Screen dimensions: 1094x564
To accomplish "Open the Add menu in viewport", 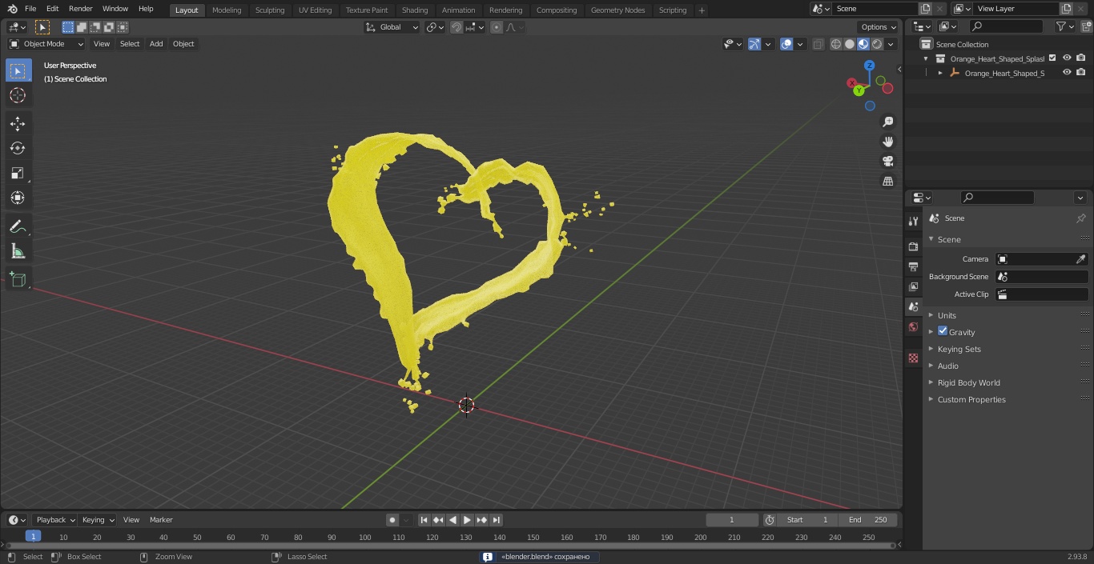I will click(x=156, y=44).
